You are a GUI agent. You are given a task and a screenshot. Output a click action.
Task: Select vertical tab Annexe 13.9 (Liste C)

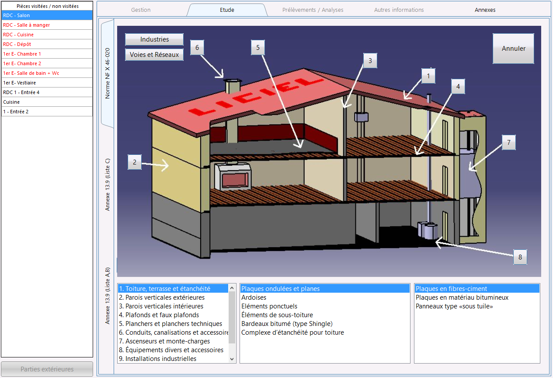coord(108,185)
